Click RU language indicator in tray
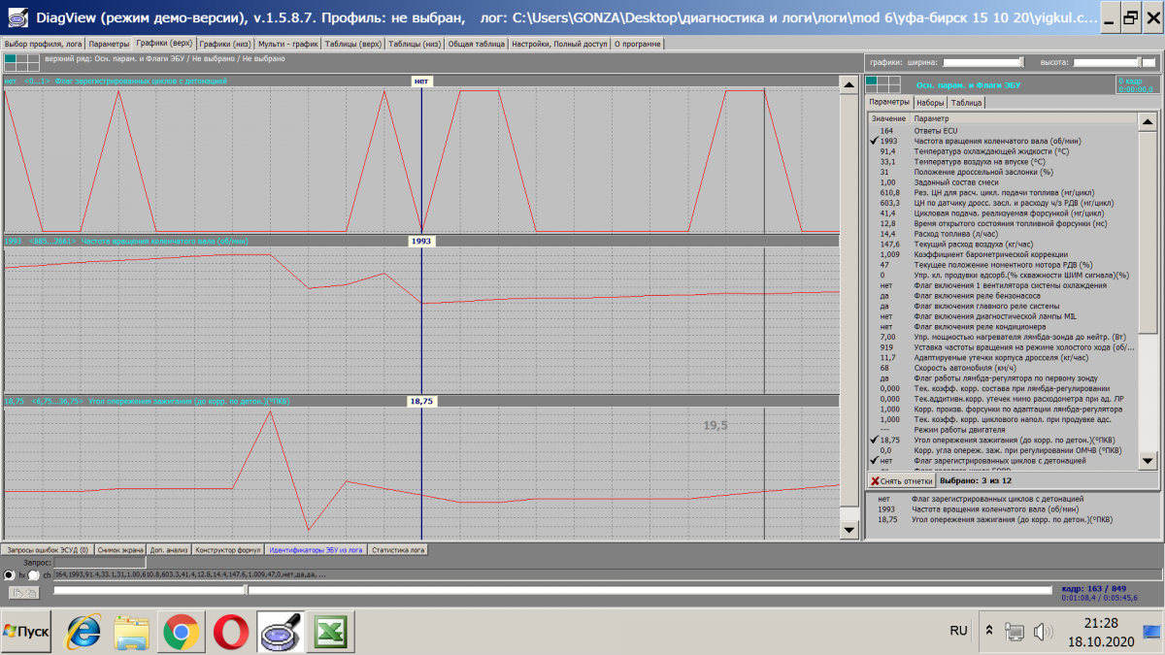This screenshot has width=1165, height=655. 958,631
